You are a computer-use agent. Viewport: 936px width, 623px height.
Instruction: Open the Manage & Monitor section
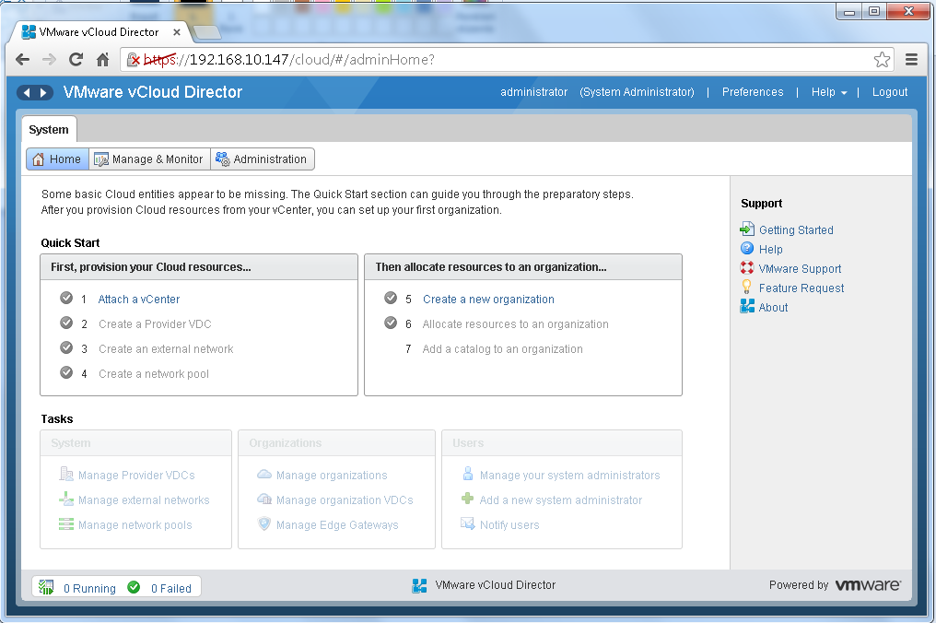pyautogui.click(x=149, y=159)
